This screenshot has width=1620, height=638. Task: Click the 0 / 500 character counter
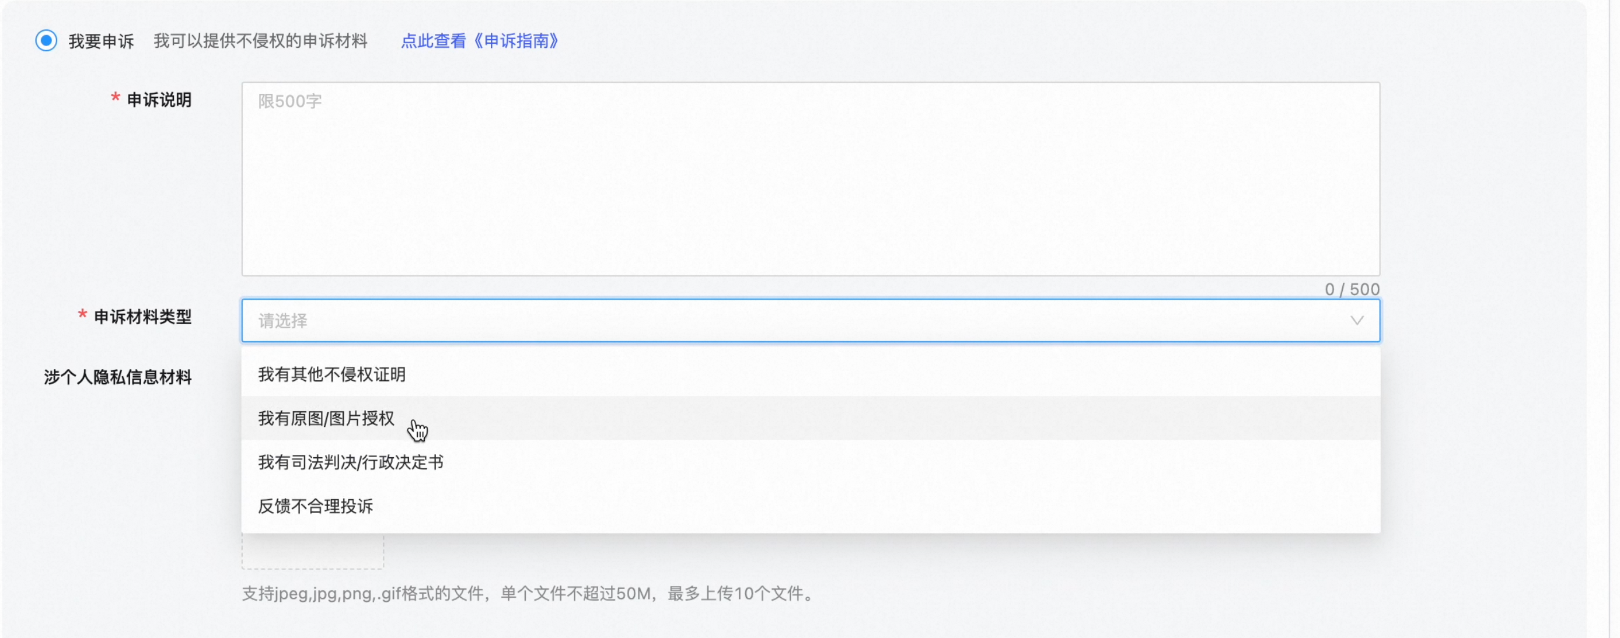click(x=1352, y=289)
